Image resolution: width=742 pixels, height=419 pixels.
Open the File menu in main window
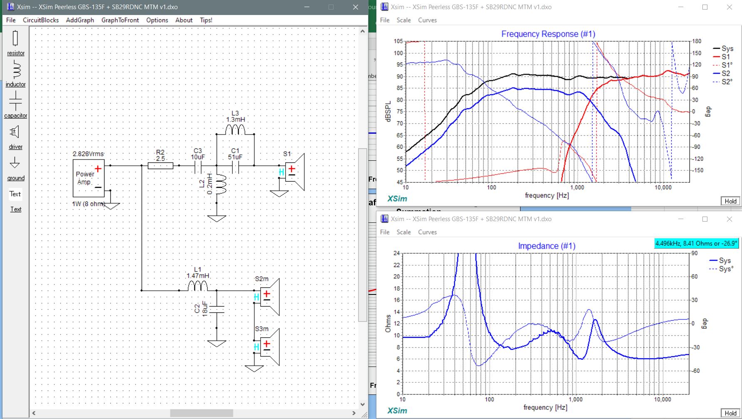11,20
